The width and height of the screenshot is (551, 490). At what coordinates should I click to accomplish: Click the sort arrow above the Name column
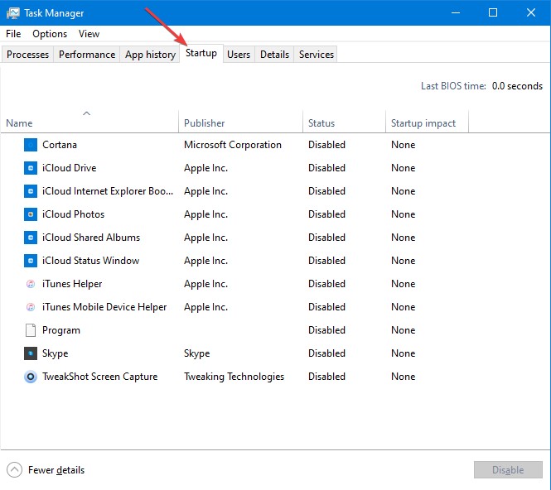(x=86, y=113)
